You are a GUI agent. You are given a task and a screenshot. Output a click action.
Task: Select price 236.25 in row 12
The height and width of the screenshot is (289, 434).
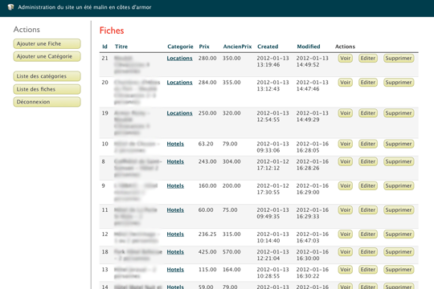point(207,234)
